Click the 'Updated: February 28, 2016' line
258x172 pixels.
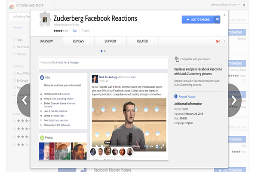[189, 114]
